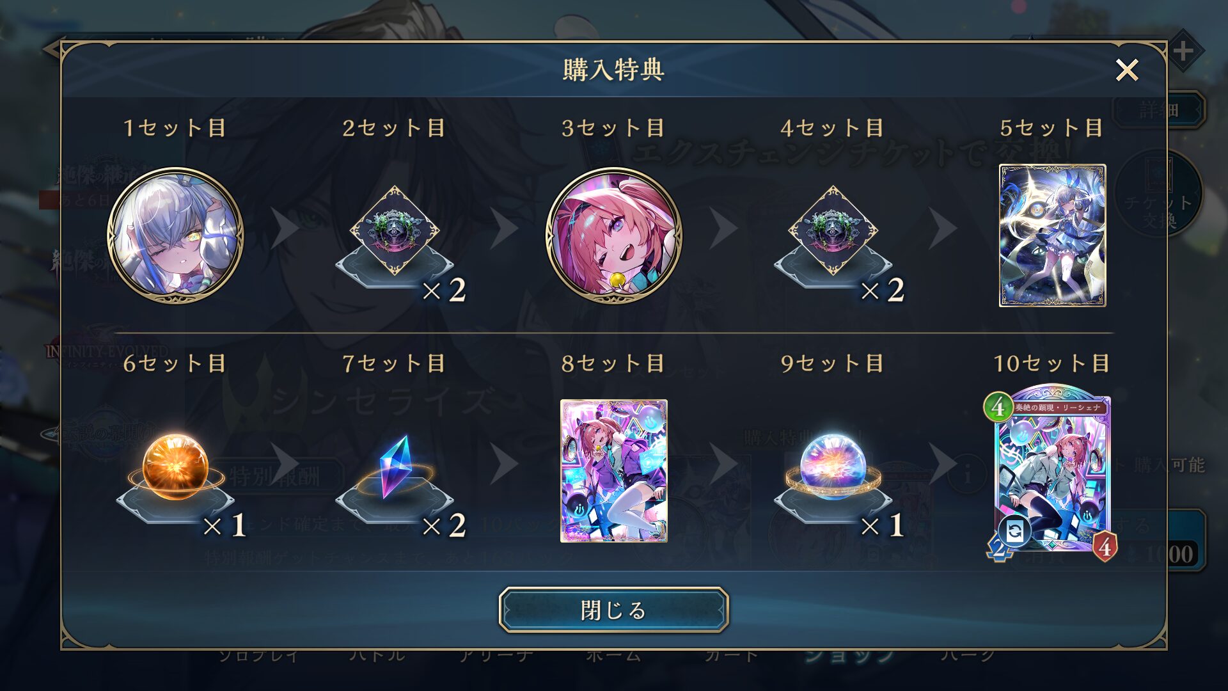Click the 購入特典 dialog title
The width and height of the screenshot is (1228, 691).
[614, 70]
